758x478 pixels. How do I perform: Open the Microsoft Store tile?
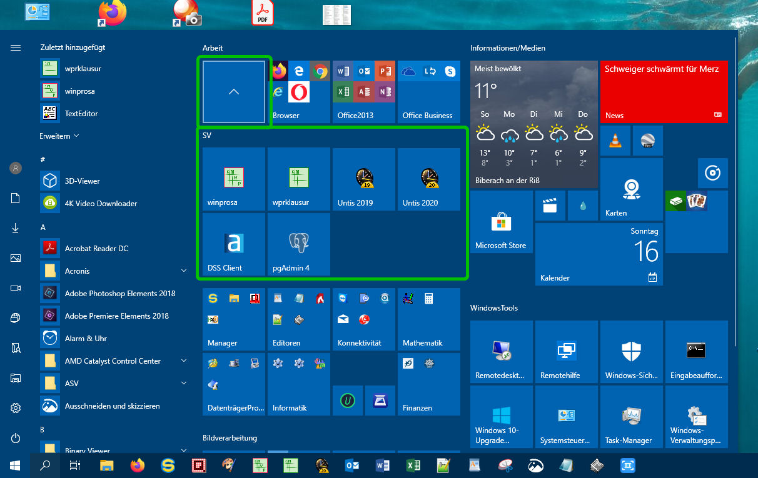pyautogui.click(x=501, y=222)
